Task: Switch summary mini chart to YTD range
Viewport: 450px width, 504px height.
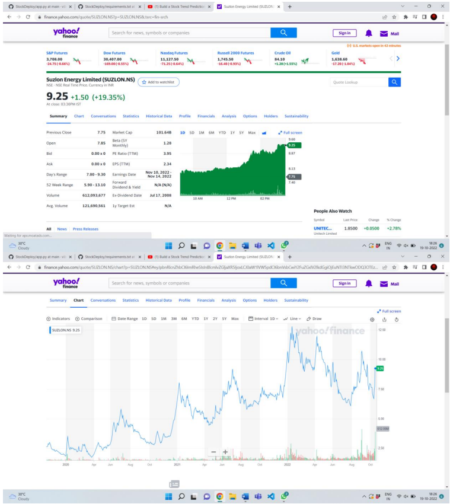Action: [222, 133]
